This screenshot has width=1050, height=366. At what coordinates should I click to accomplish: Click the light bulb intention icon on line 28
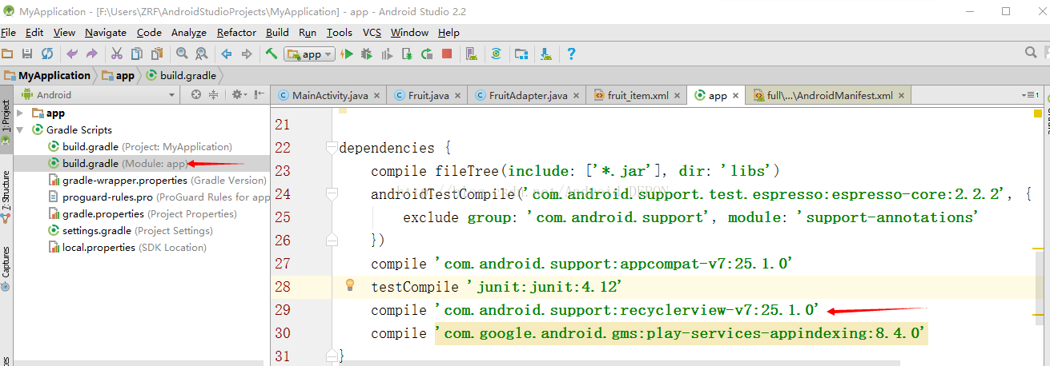pos(350,285)
